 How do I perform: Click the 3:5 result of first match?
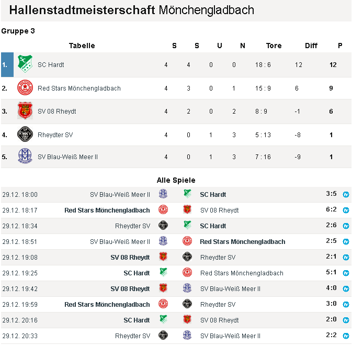(331, 194)
